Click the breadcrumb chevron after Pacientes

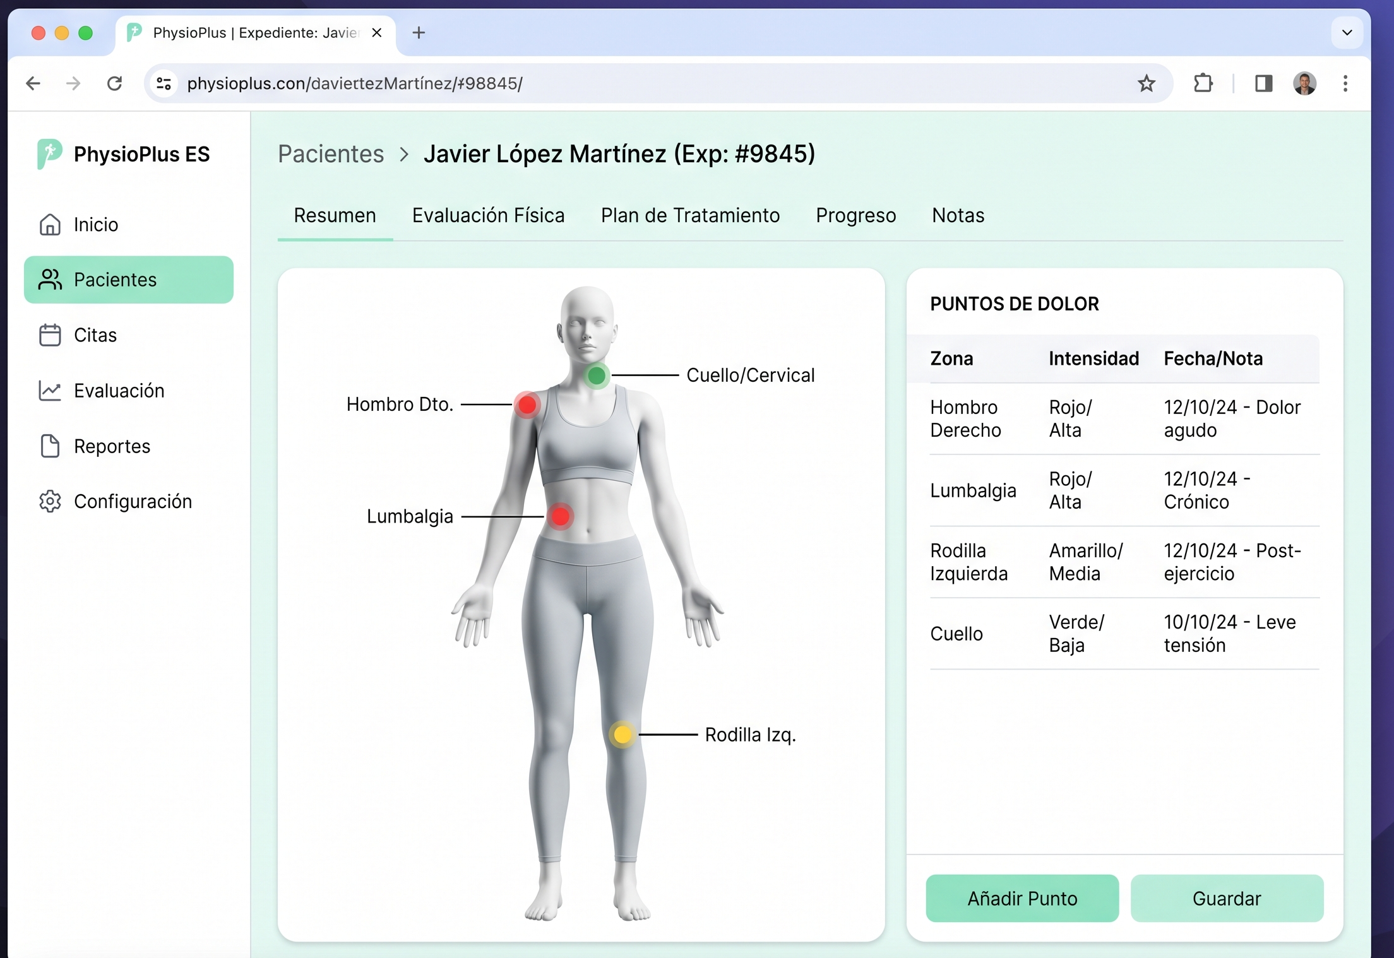(404, 155)
